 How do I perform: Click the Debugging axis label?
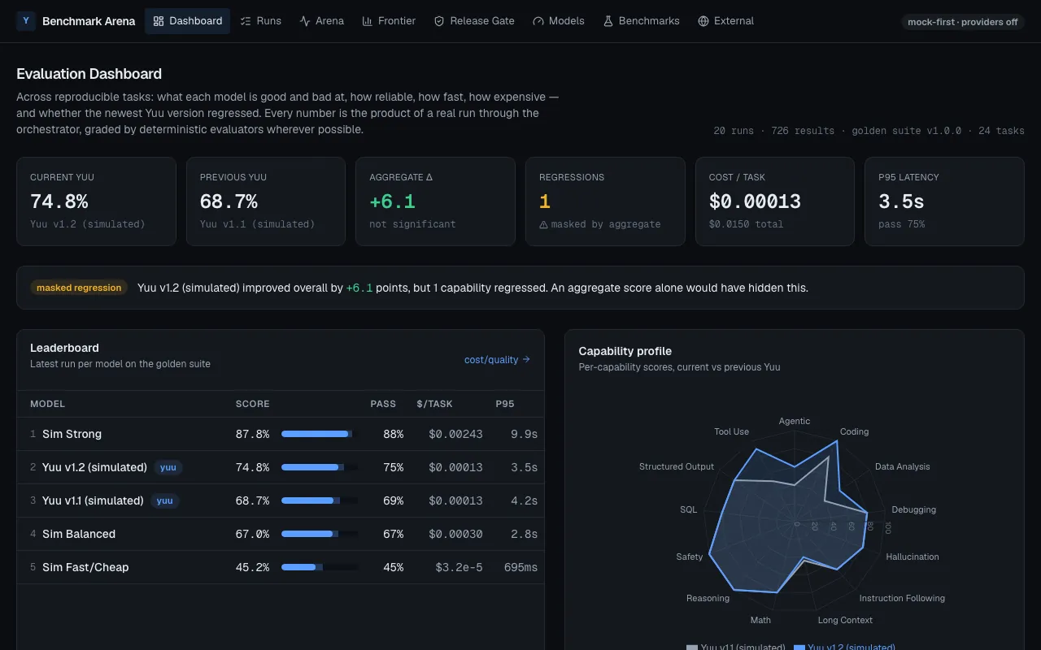pyautogui.click(x=913, y=509)
